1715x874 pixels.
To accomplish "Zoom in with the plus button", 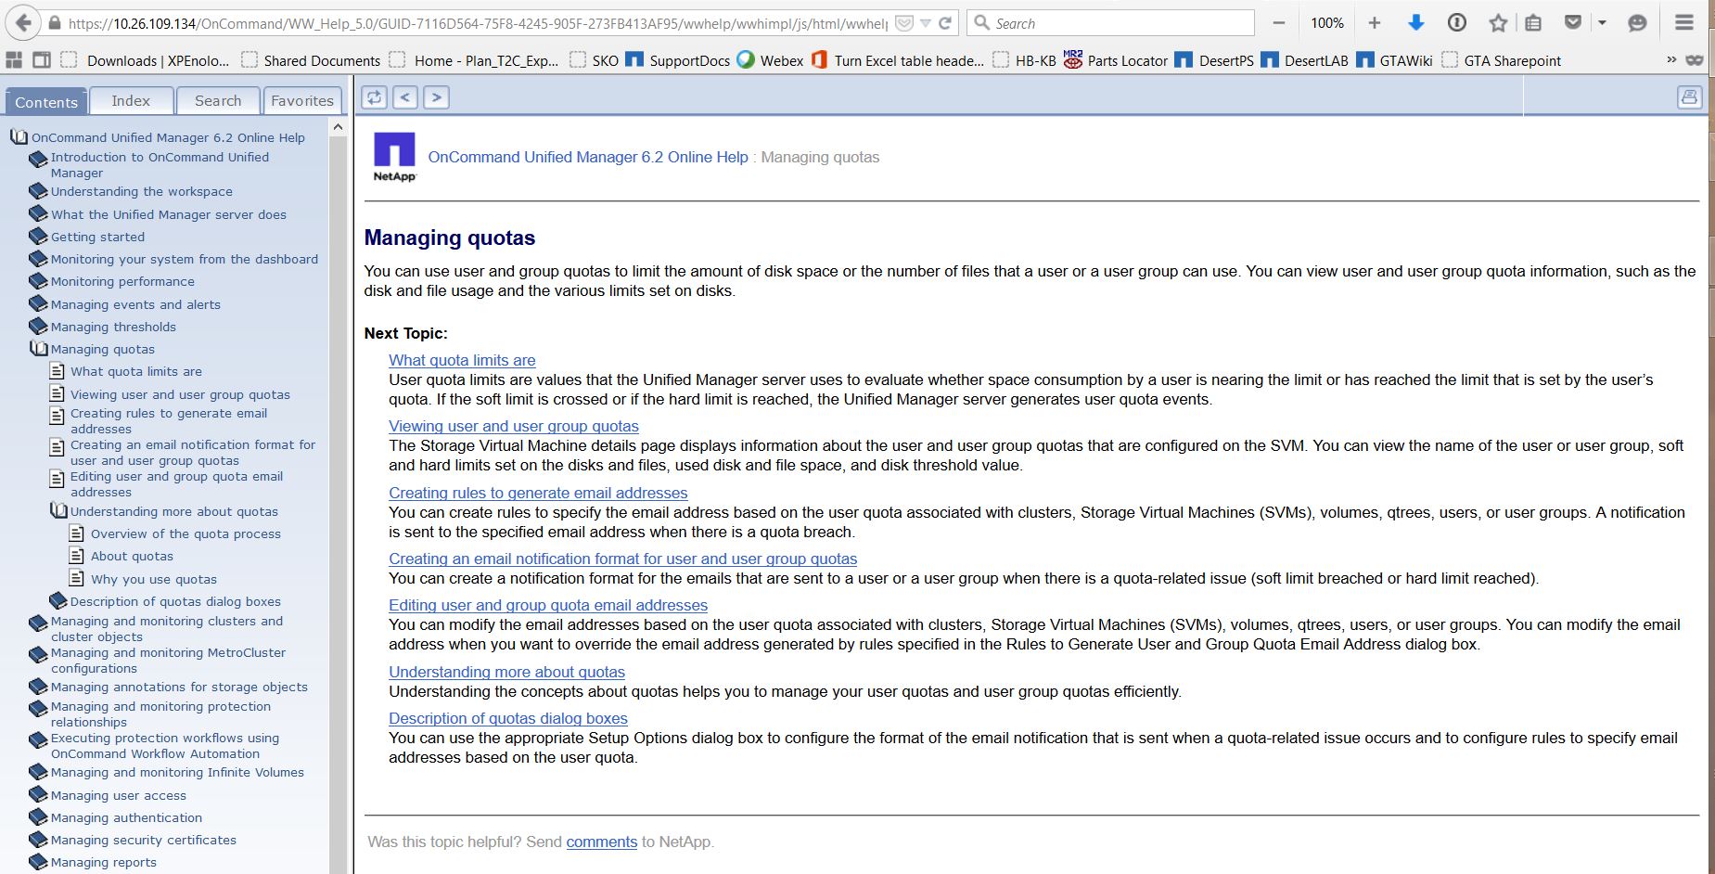I will click(x=1375, y=23).
